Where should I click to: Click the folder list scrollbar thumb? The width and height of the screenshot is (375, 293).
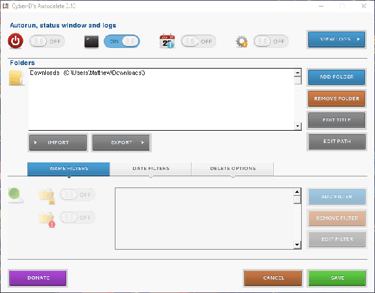click(298, 80)
